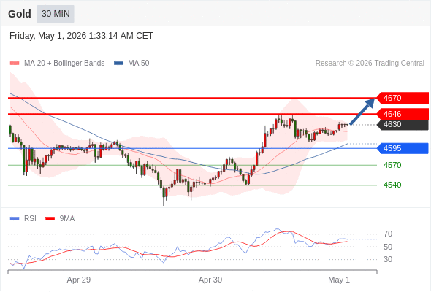Viewport: 431px width, 292px height.
Task: Click the RSI blue legend swatch
Action: pos(15,219)
